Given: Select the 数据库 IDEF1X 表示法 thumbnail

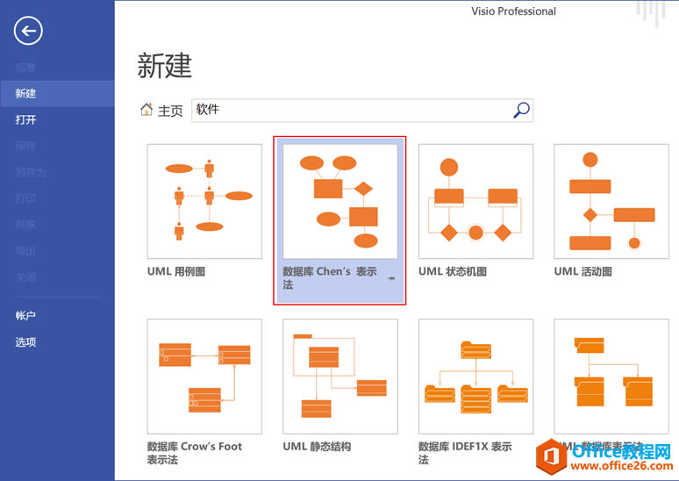Looking at the screenshot, I should 475,377.
